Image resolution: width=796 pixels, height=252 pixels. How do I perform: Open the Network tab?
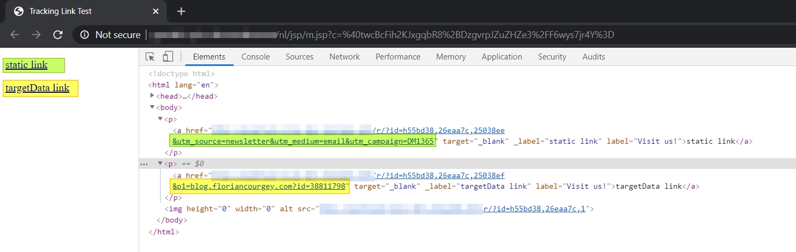(344, 57)
